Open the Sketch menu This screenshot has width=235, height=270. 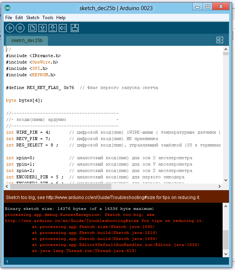(x=33, y=18)
